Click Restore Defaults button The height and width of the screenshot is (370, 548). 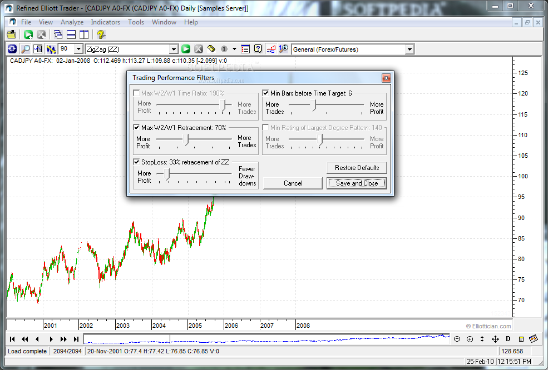357,168
